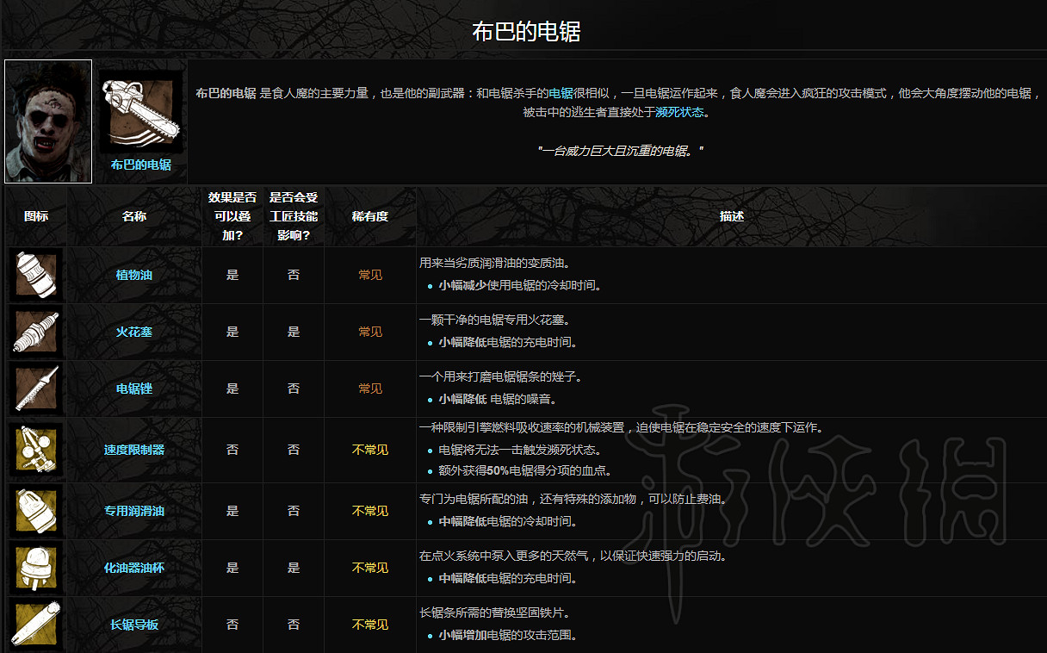
Task: Open the 速度限制器 name link
Action: pyautogui.click(x=133, y=450)
